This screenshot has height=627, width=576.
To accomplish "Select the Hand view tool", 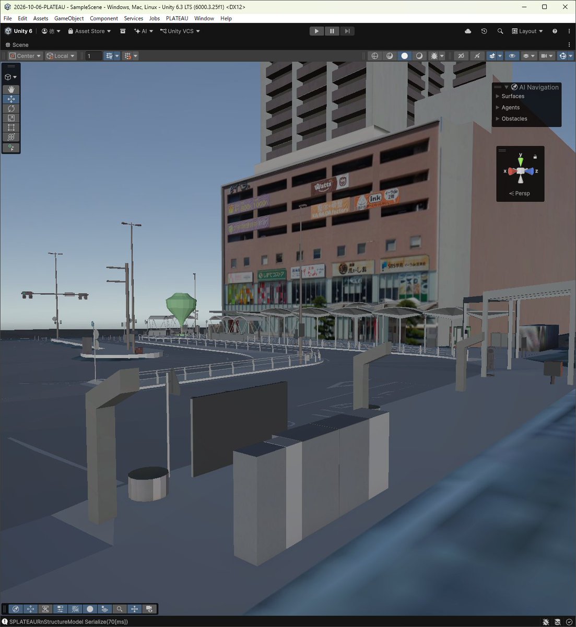I will click(x=11, y=89).
